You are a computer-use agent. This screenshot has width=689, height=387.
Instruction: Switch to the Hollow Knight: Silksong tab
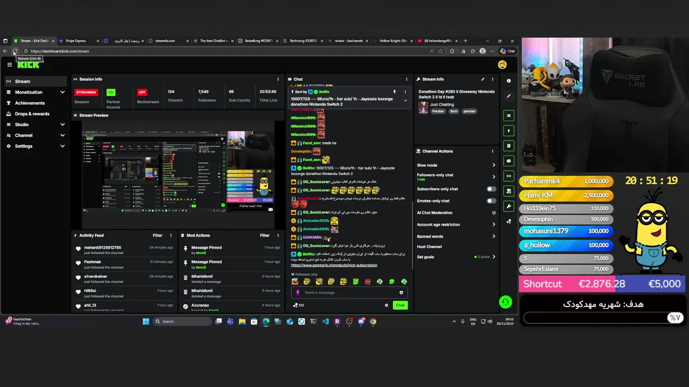[393, 41]
